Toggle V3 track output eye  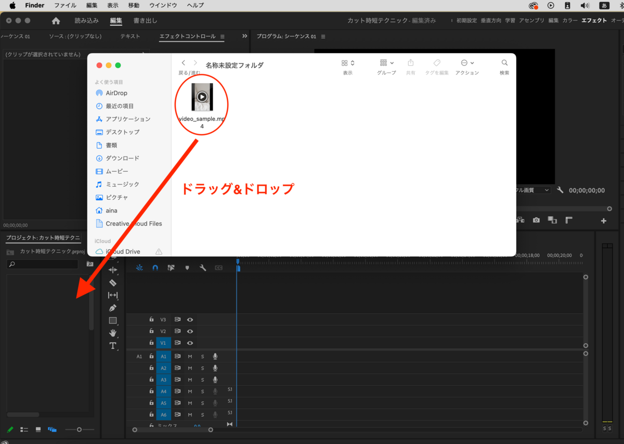pos(190,320)
